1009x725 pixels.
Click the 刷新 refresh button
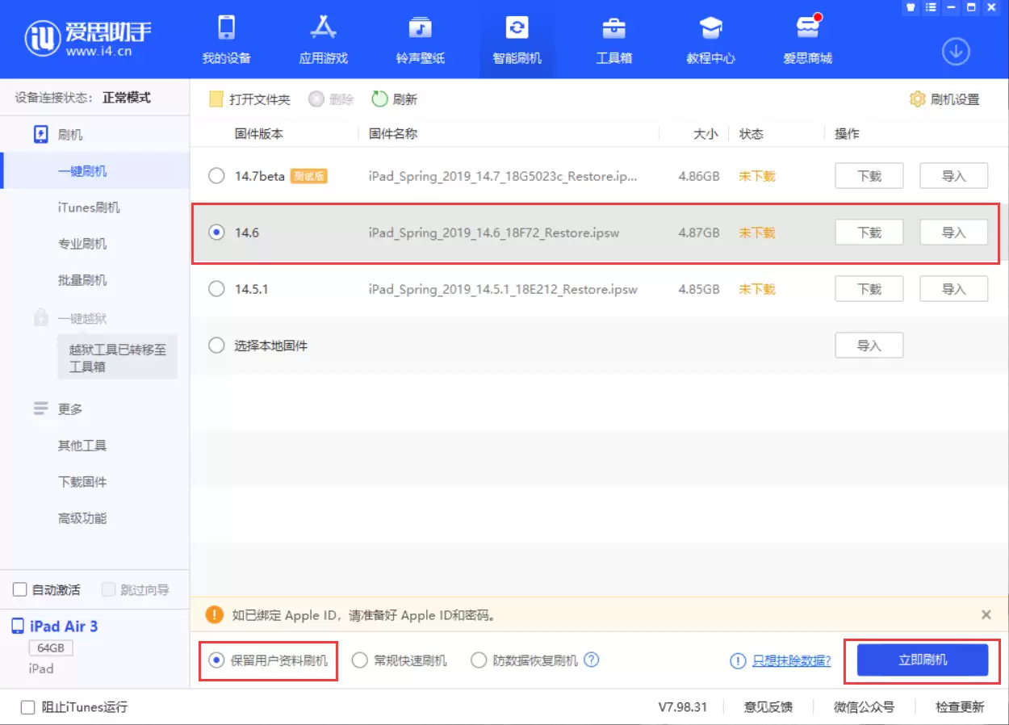[x=394, y=99]
